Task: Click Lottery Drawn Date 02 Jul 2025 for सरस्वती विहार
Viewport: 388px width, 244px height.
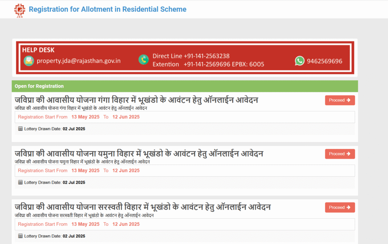Action: (x=55, y=236)
